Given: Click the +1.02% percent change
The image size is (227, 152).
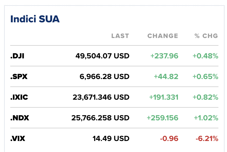Looking at the screenshot, I should point(206,118).
